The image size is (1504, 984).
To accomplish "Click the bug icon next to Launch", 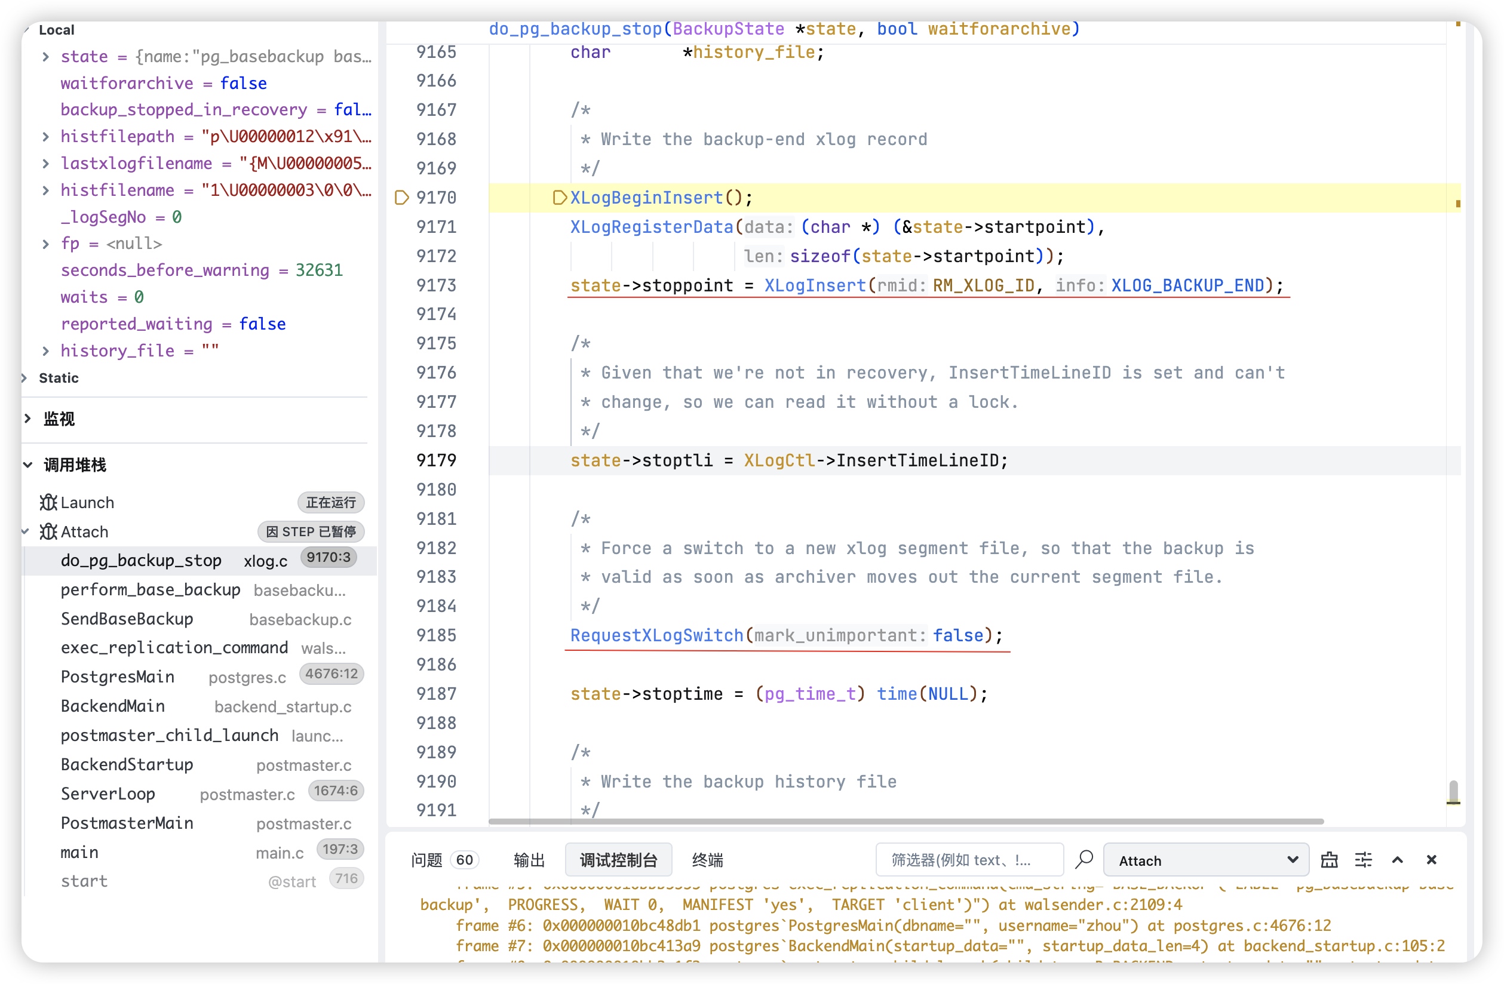I will click(48, 503).
